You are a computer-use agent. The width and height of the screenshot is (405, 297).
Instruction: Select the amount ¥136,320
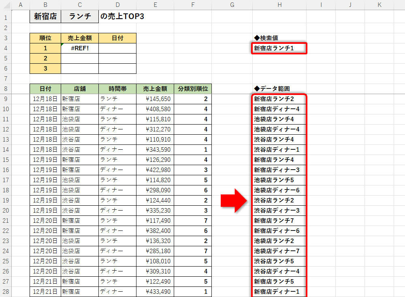pos(155,241)
